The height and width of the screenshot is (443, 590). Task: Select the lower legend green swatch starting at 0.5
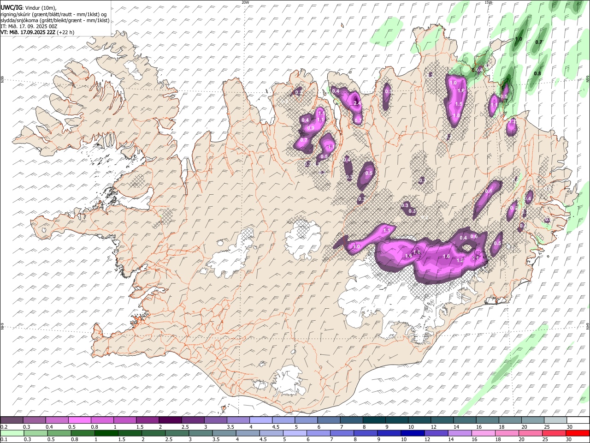(59, 433)
